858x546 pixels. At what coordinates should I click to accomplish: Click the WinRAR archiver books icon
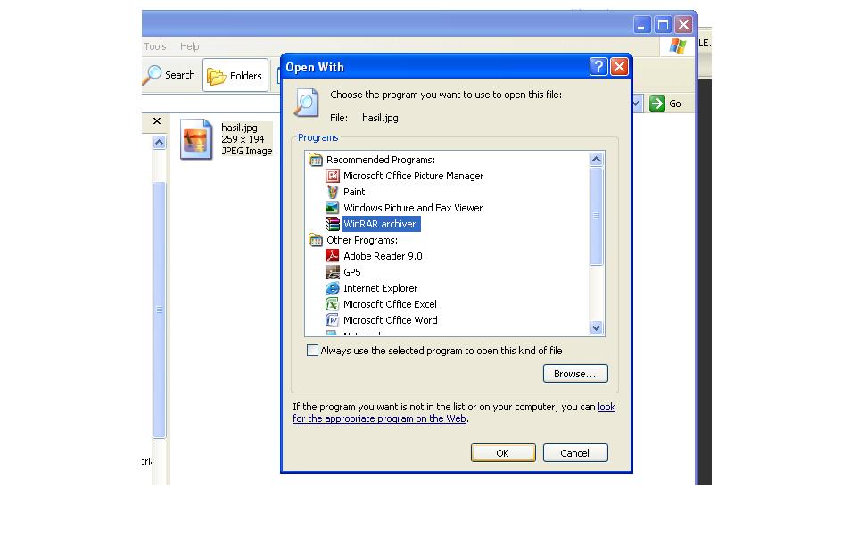pos(332,224)
